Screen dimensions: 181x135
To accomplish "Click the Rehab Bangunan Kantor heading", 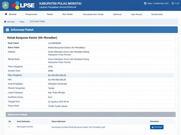I will [x=32, y=38].
